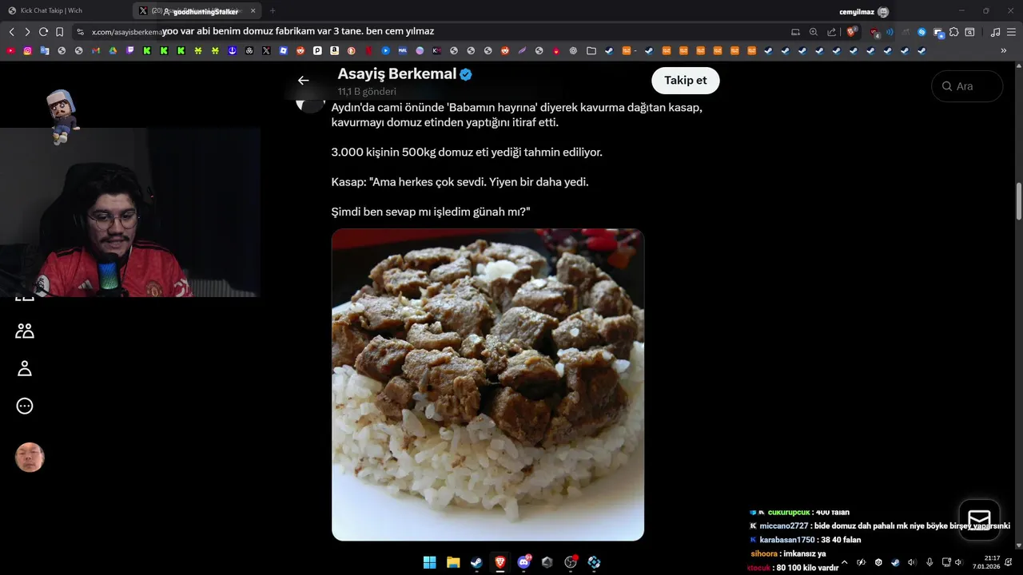Image resolution: width=1023 pixels, height=575 pixels.
Task: Open the Asayiş Berkemal profile name
Action: 396,73
